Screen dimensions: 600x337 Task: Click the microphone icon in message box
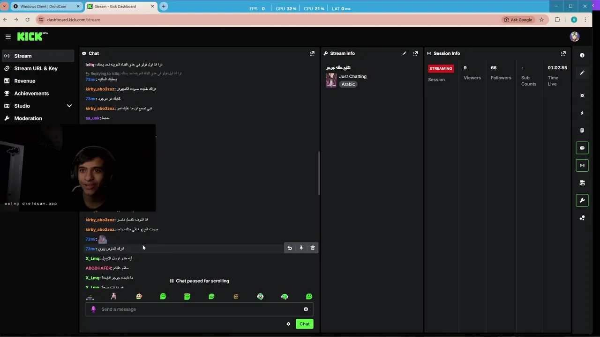[93, 309]
